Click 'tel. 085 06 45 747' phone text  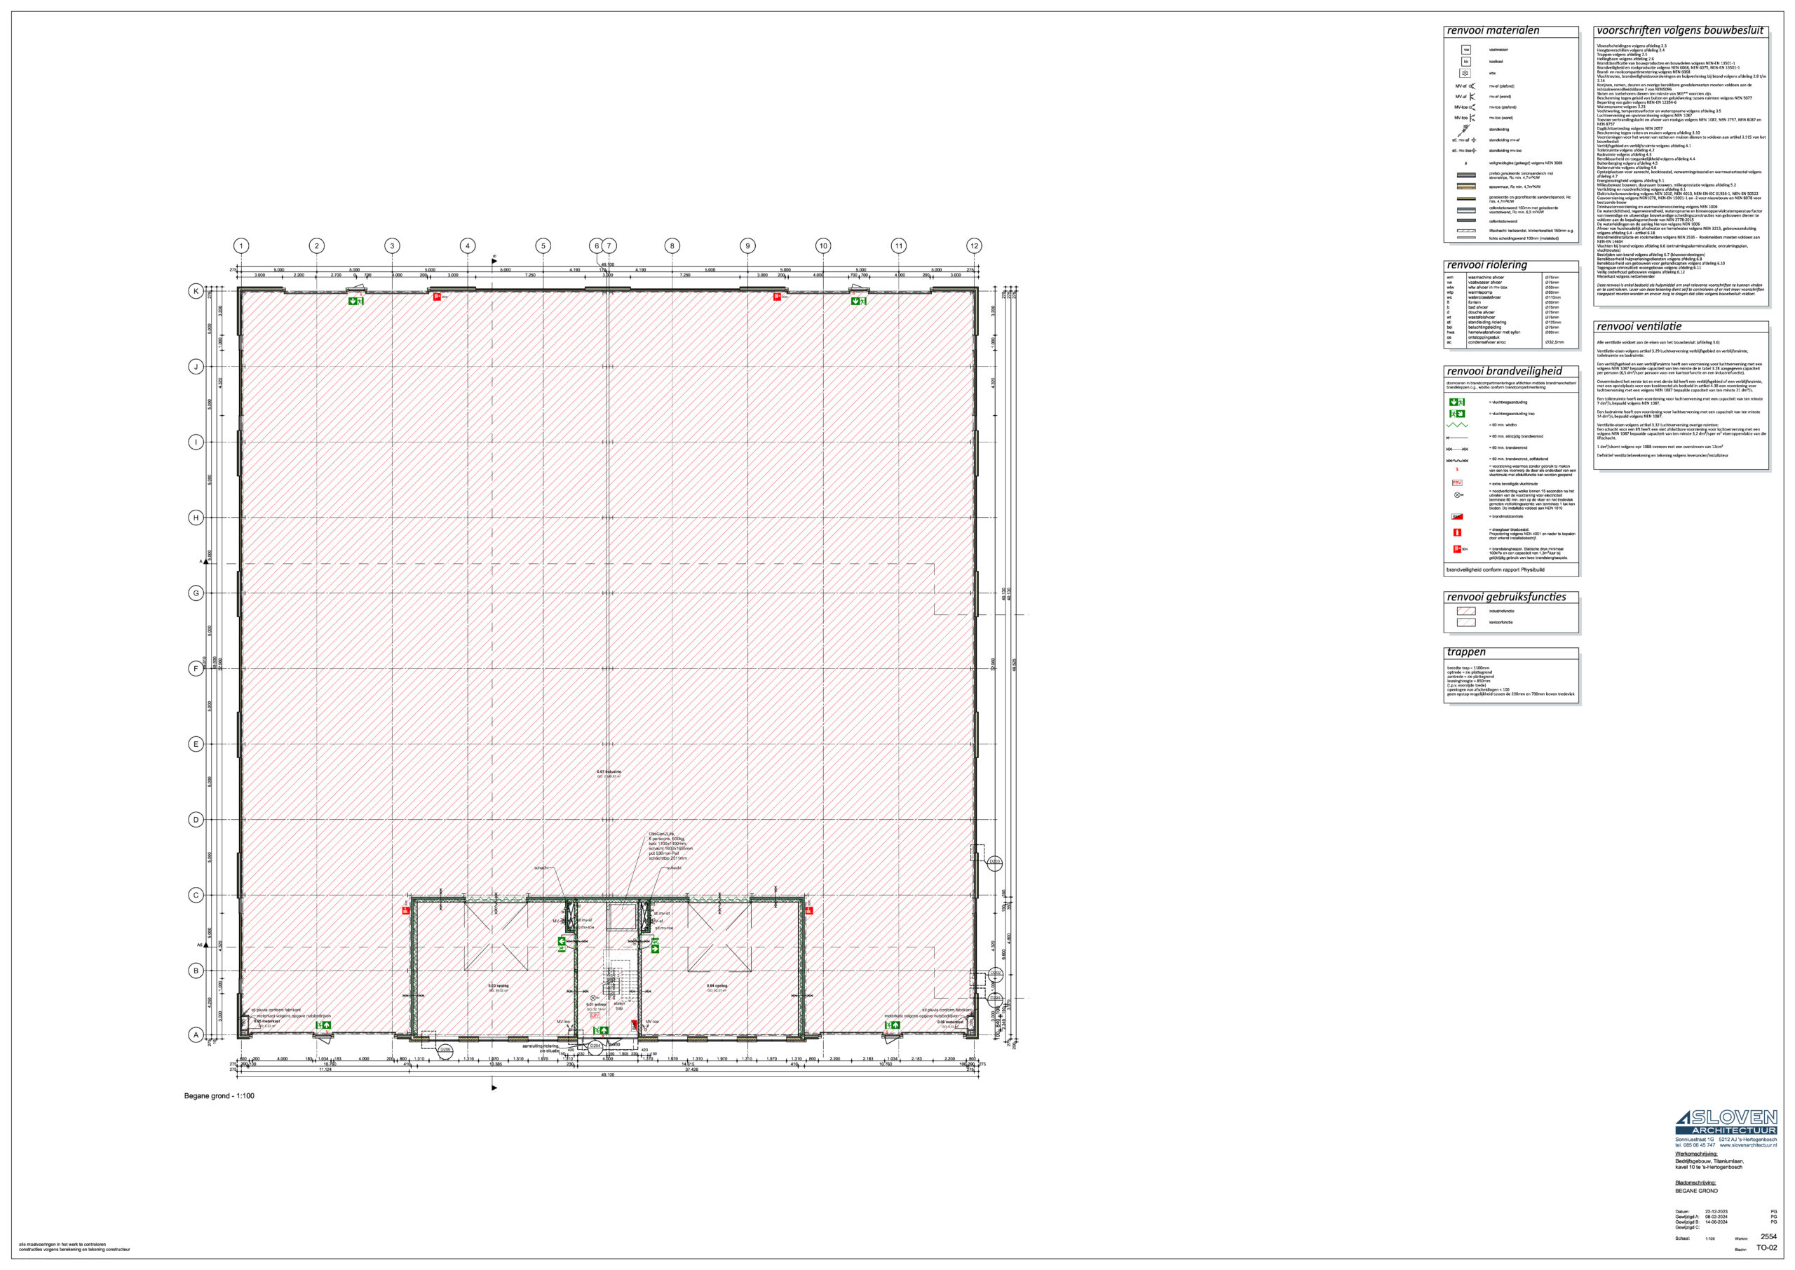click(1695, 1146)
